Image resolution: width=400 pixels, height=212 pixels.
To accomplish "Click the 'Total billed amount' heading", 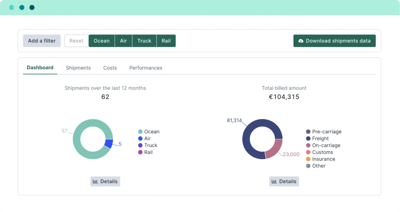I will pos(284,88).
